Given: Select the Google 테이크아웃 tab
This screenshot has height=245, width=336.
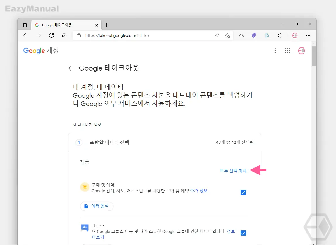Looking at the screenshot, I should coord(66,25).
